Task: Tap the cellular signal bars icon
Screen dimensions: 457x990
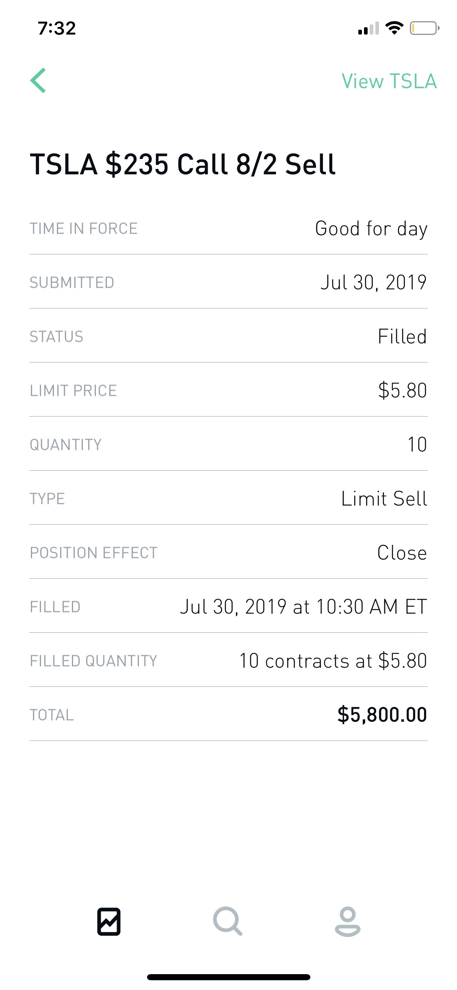Action: 368,28
